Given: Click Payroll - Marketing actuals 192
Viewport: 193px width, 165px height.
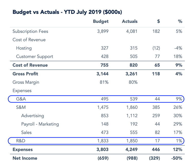Looking at the screenshot, I should 134,124.
